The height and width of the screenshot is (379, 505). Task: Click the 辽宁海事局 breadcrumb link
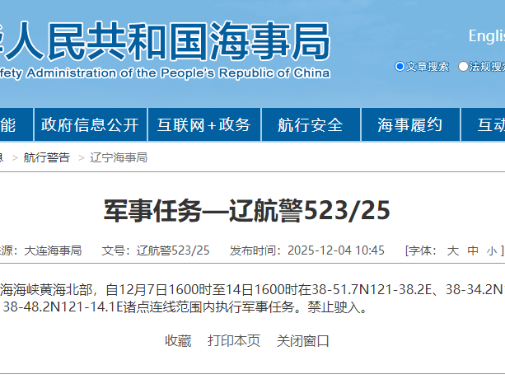point(119,157)
